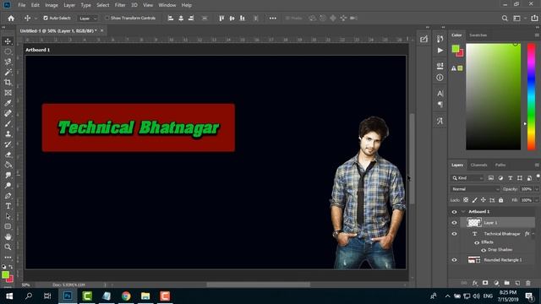Image resolution: width=541 pixels, height=304 pixels.
Task: Select the Crop tool
Action: pyautogui.click(x=8, y=83)
